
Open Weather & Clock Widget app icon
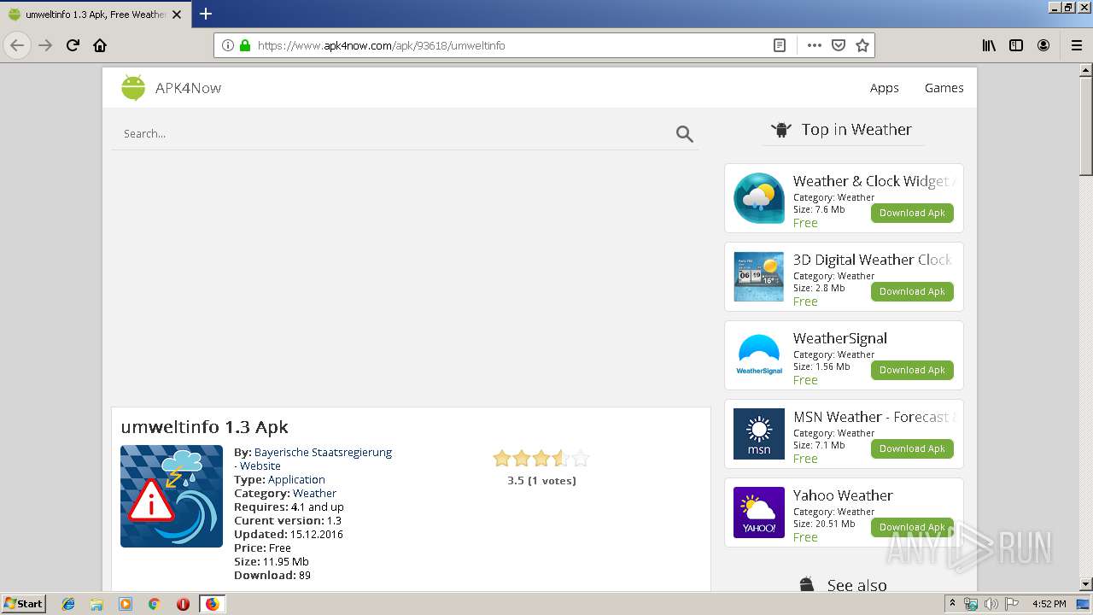(x=759, y=198)
